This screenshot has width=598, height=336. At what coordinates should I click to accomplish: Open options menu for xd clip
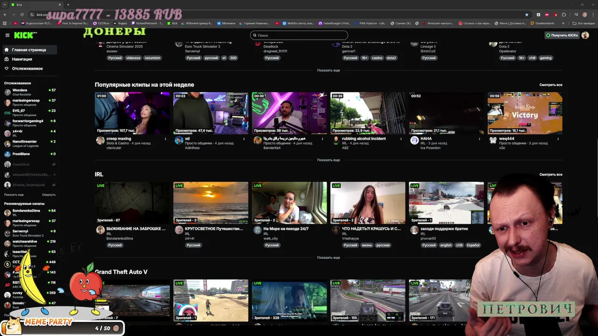coord(244,139)
